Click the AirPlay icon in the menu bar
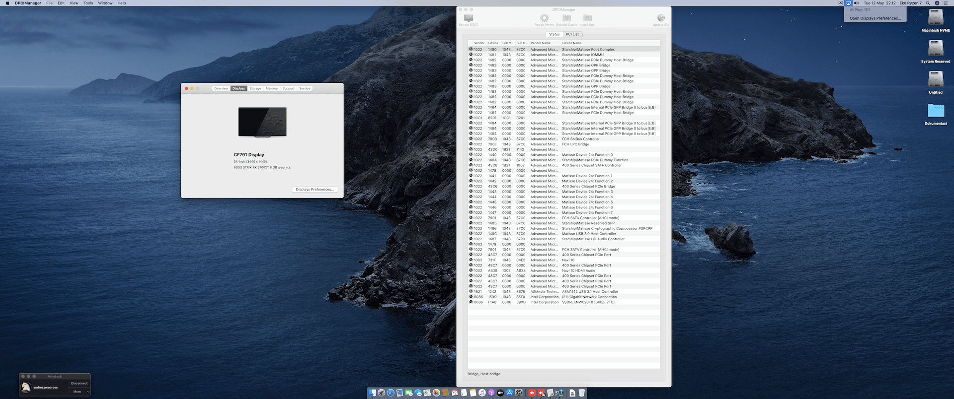 pyautogui.click(x=848, y=3)
